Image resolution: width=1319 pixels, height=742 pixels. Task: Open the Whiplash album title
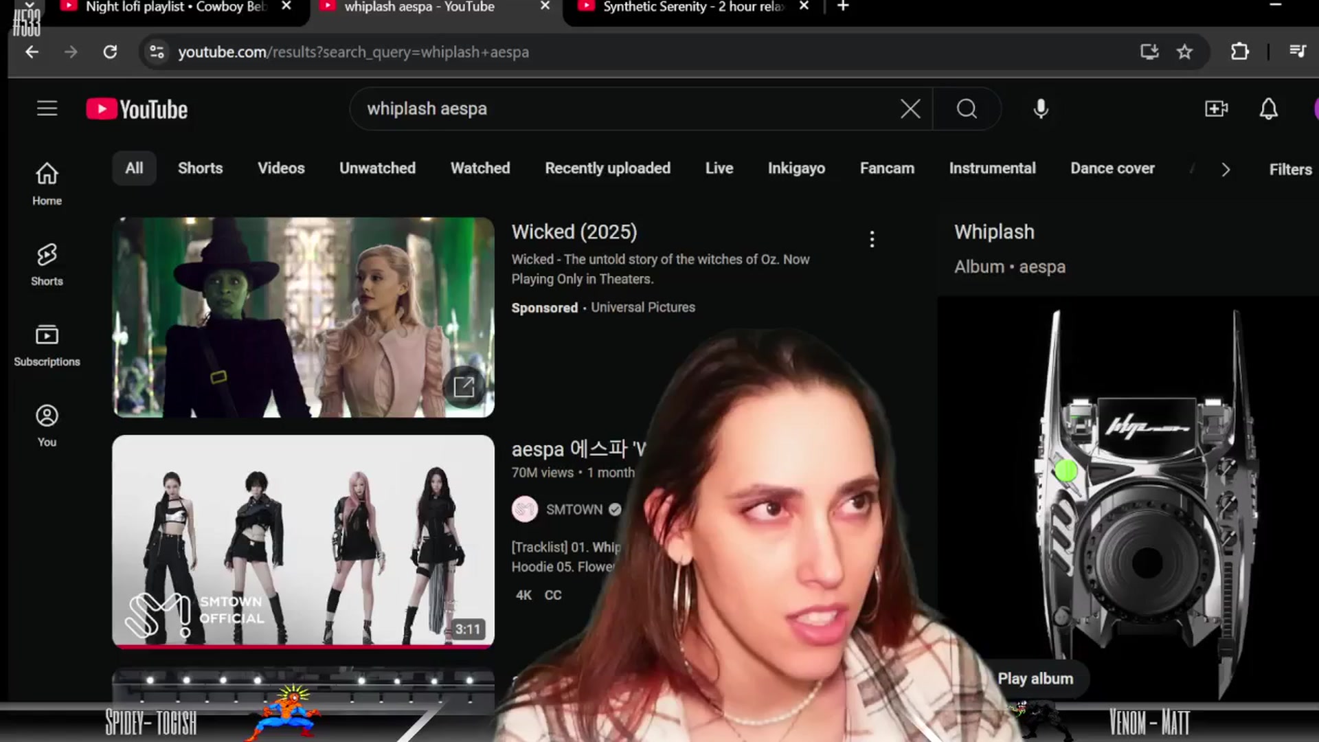click(994, 232)
